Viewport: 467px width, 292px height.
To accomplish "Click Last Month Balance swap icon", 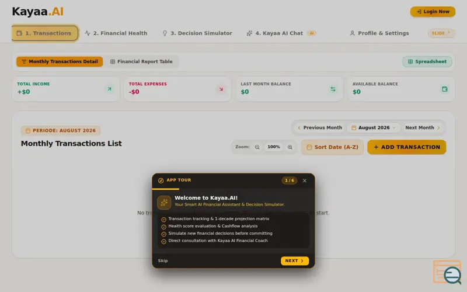I will click(x=333, y=89).
